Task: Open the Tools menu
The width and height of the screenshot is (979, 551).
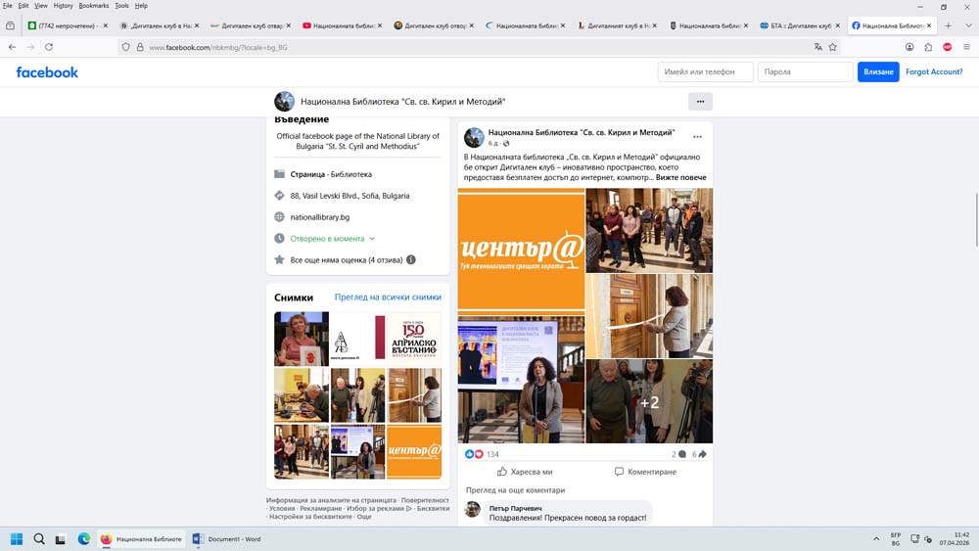Action: coord(121,6)
